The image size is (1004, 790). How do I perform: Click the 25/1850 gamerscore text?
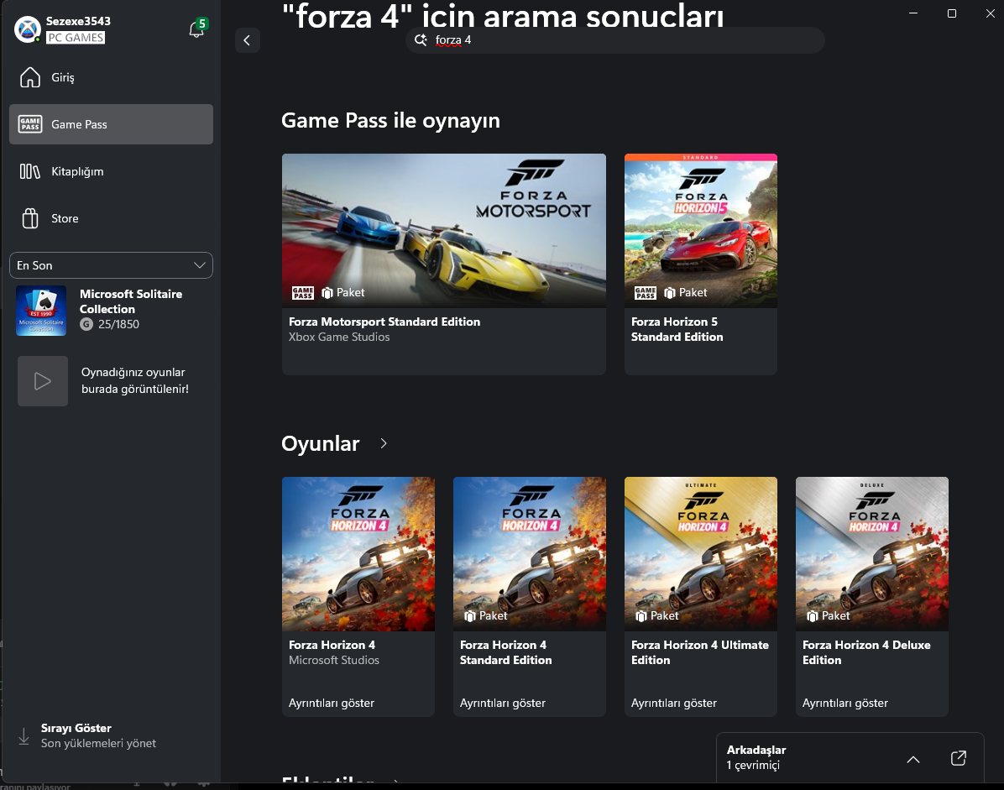click(x=118, y=324)
